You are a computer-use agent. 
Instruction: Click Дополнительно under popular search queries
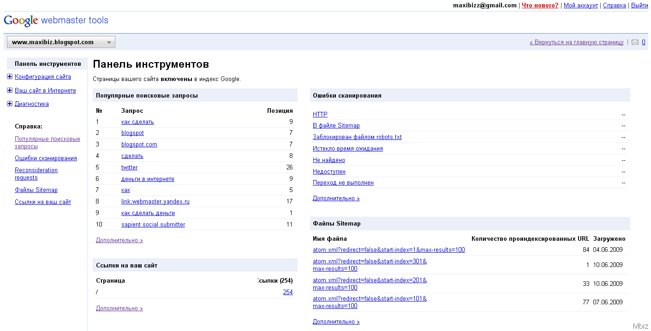click(x=119, y=240)
